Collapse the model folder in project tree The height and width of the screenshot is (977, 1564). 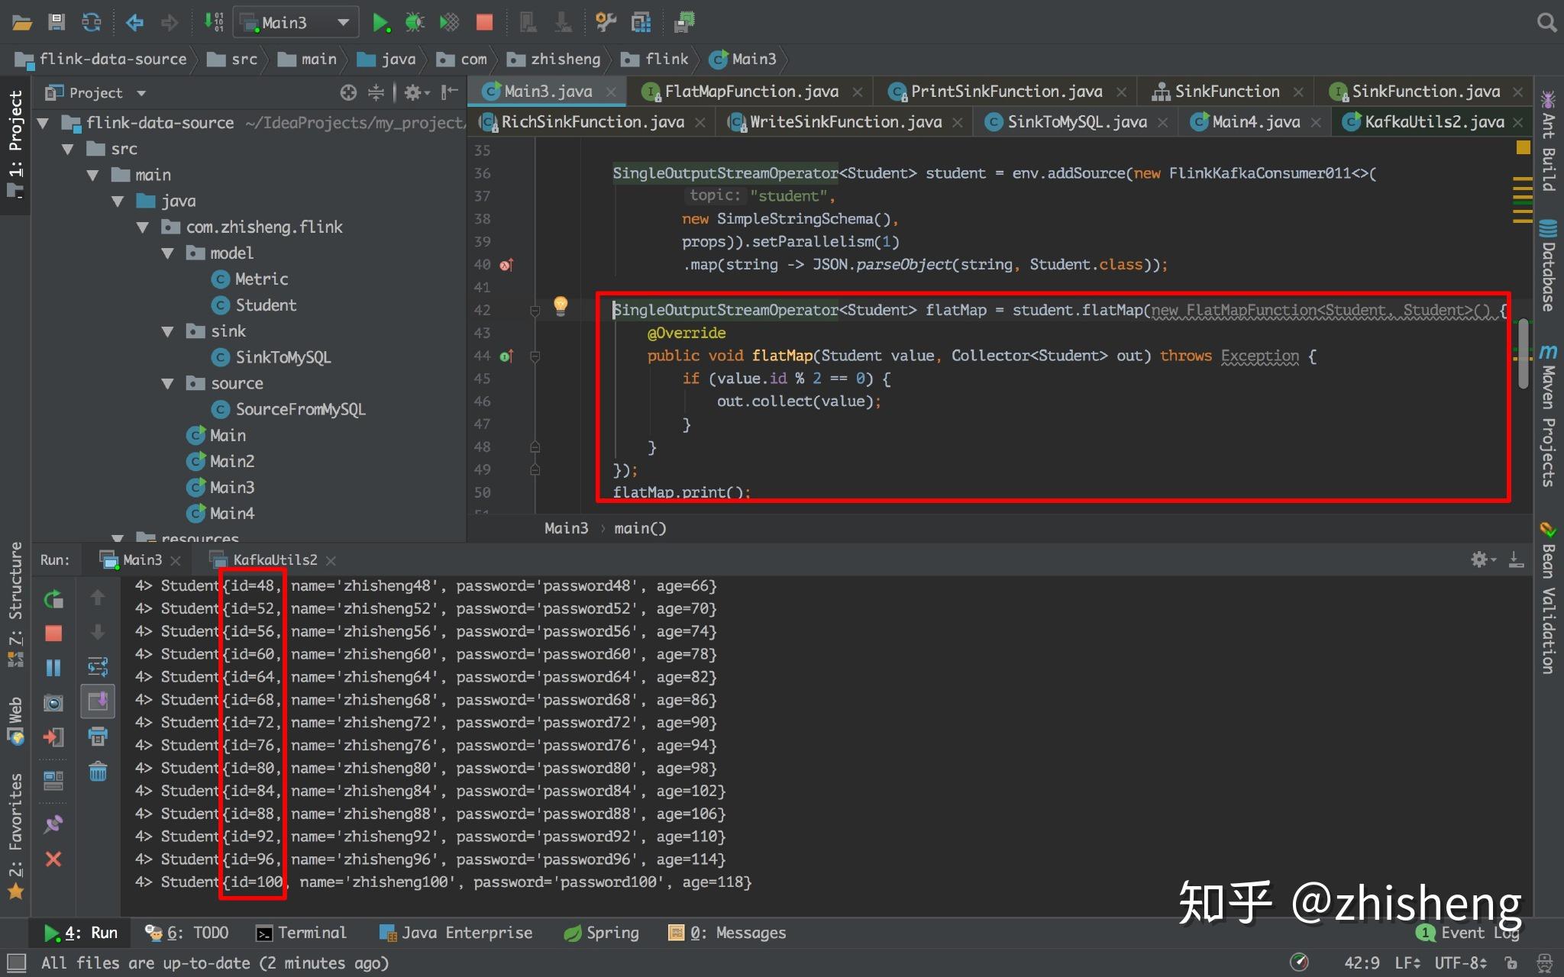pos(169,253)
